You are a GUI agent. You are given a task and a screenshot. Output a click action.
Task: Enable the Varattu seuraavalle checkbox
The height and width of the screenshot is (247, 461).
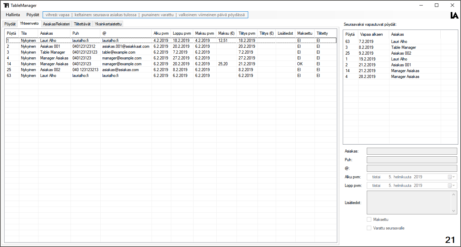coord(369,228)
